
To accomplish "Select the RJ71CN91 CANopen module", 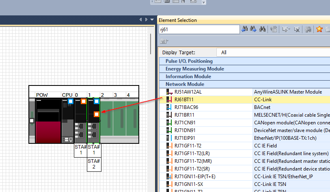I will coord(244,123).
